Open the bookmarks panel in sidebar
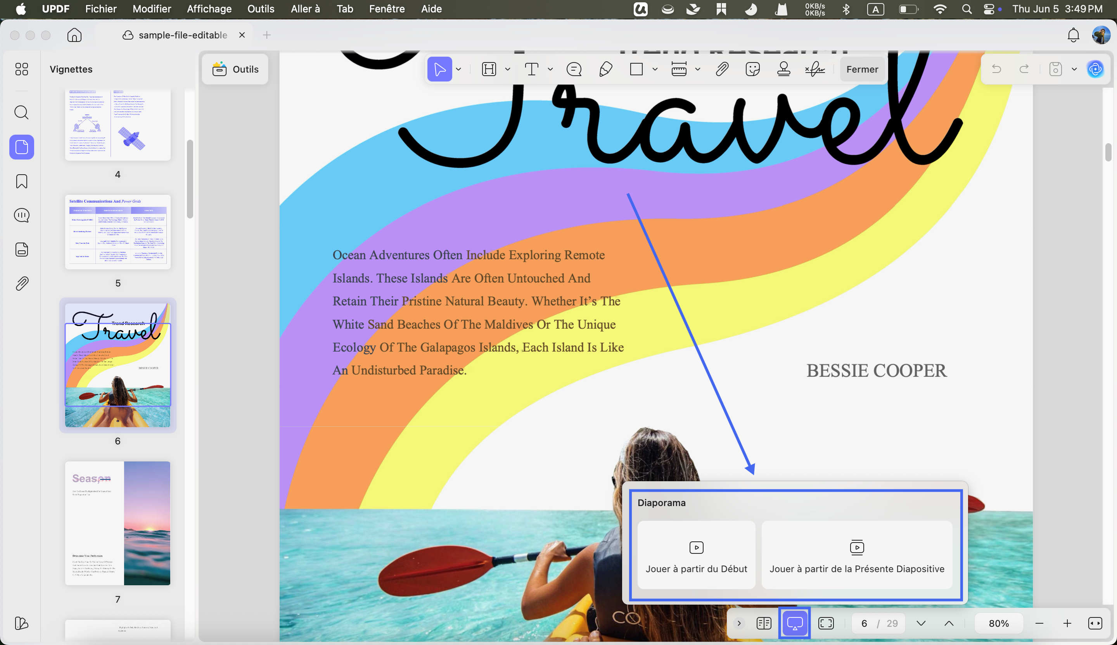This screenshot has height=645, width=1117. [x=22, y=181]
